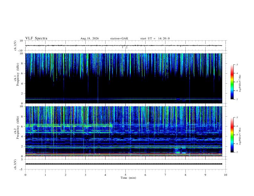Click the Time (min) axis label
This screenshot has height=196, width=254.
click(128, 178)
